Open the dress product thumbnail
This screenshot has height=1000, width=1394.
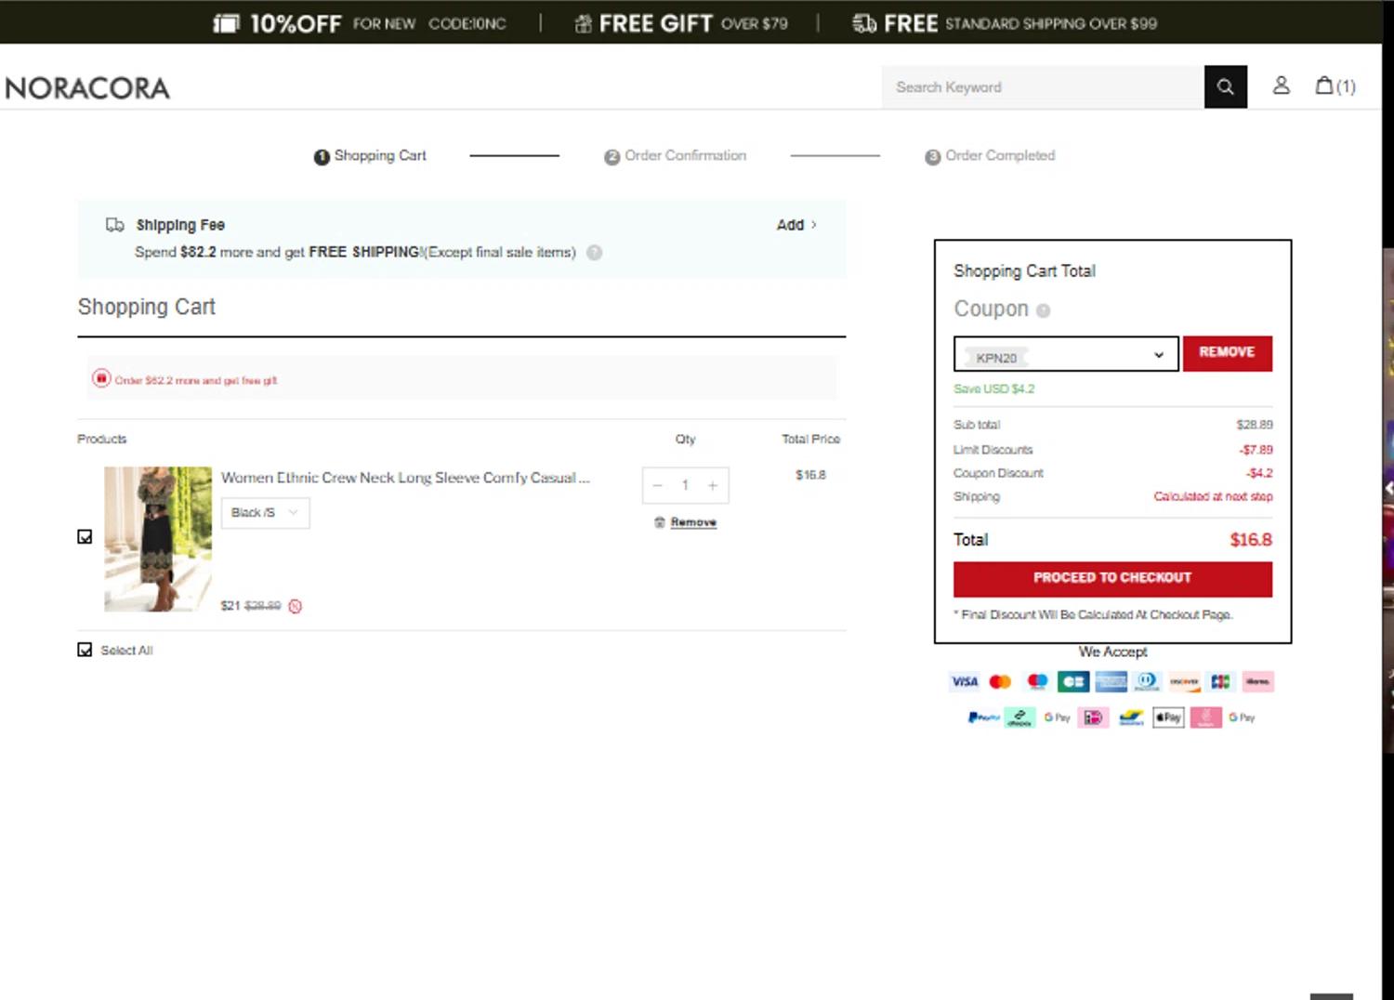[158, 539]
